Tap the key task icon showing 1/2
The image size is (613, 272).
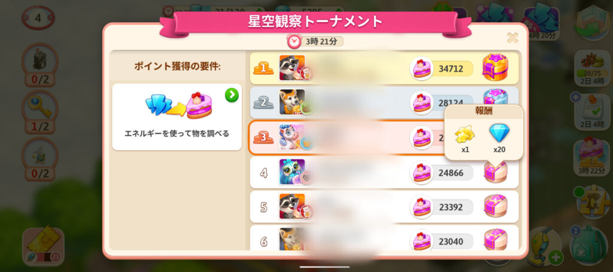click(40, 112)
